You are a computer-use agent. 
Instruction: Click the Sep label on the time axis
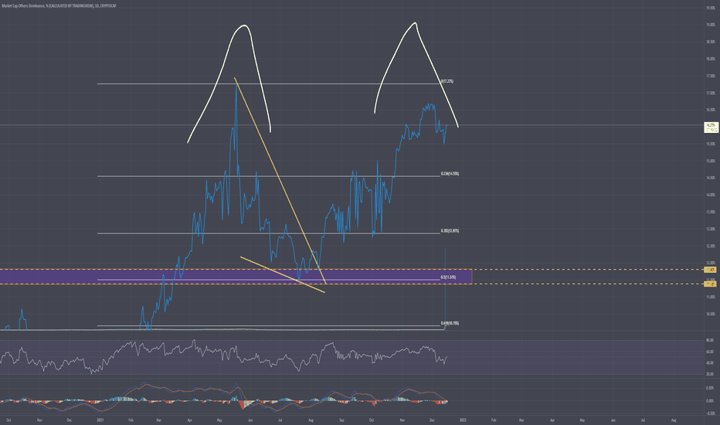click(x=341, y=420)
